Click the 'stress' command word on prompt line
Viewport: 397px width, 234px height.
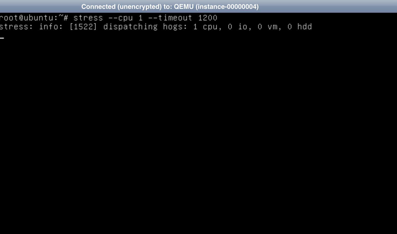(88, 18)
